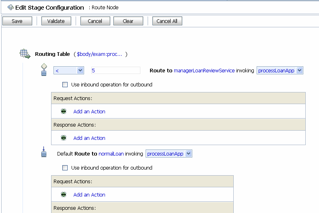This screenshot has width=319, height=213.
Task: Click action icon under managerLoanReviewService Request Actions
Action: (64, 111)
